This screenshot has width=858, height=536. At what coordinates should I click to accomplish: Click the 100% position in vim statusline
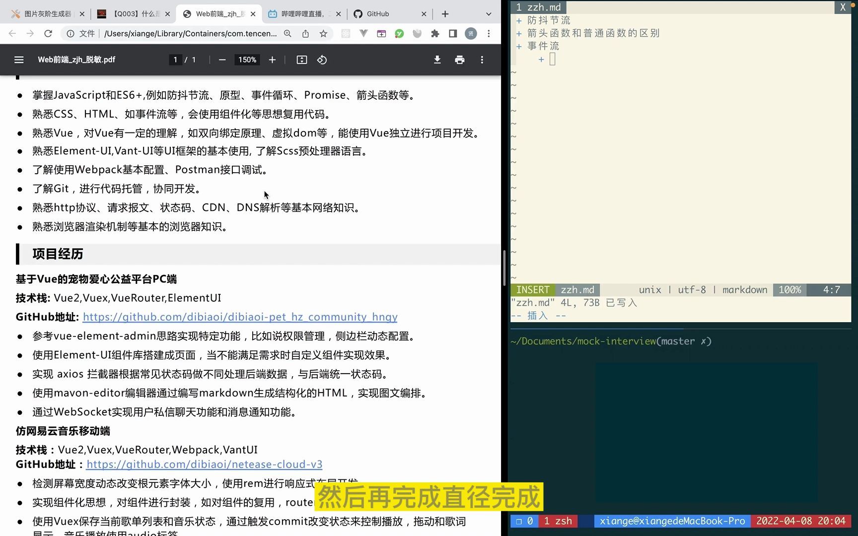pyautogui.click(x=789, y=290)
